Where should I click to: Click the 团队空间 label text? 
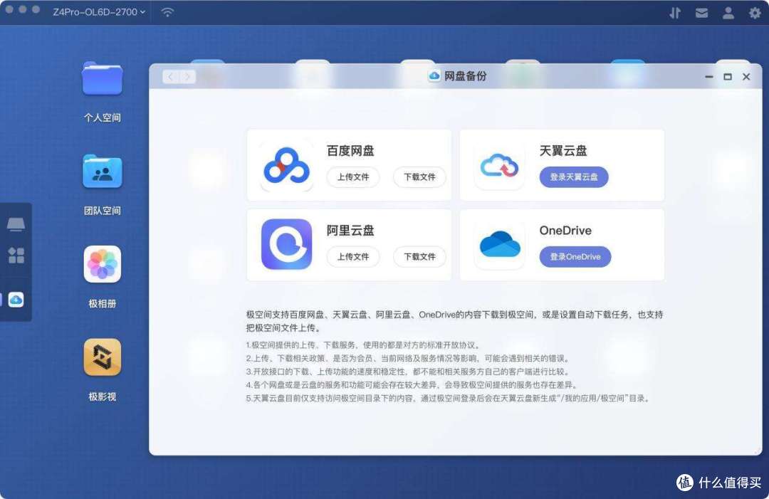click(x=102, y=211)
